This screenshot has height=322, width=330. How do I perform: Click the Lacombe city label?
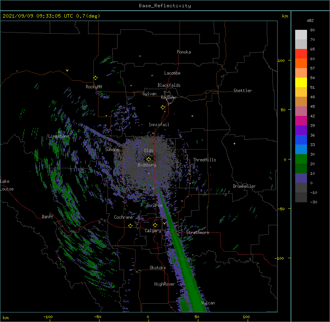(172, 73)
